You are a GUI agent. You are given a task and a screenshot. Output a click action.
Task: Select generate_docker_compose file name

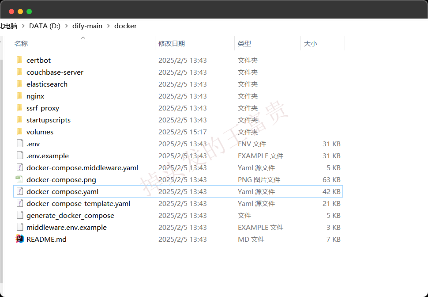click(x=70, y=216)
